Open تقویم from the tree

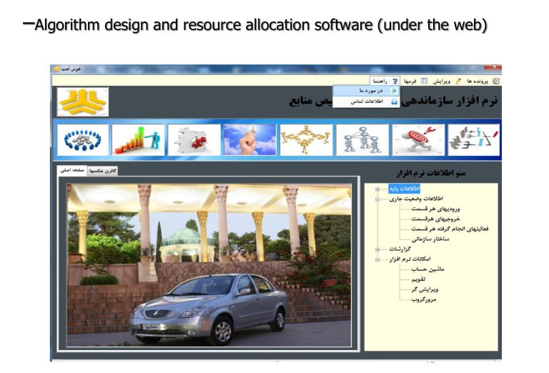click(418, 279)
